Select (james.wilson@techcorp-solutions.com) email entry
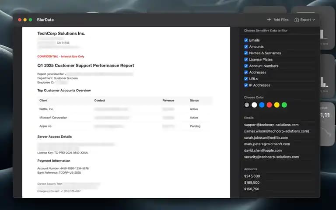 (276, 131)
